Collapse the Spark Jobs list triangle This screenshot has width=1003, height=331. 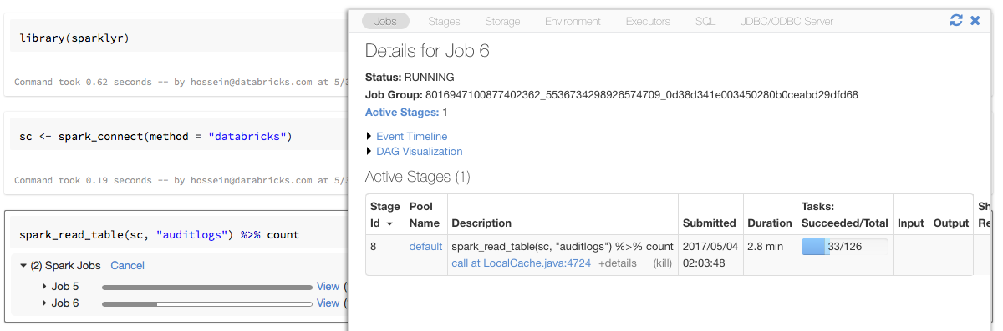[x=23, y=266]
